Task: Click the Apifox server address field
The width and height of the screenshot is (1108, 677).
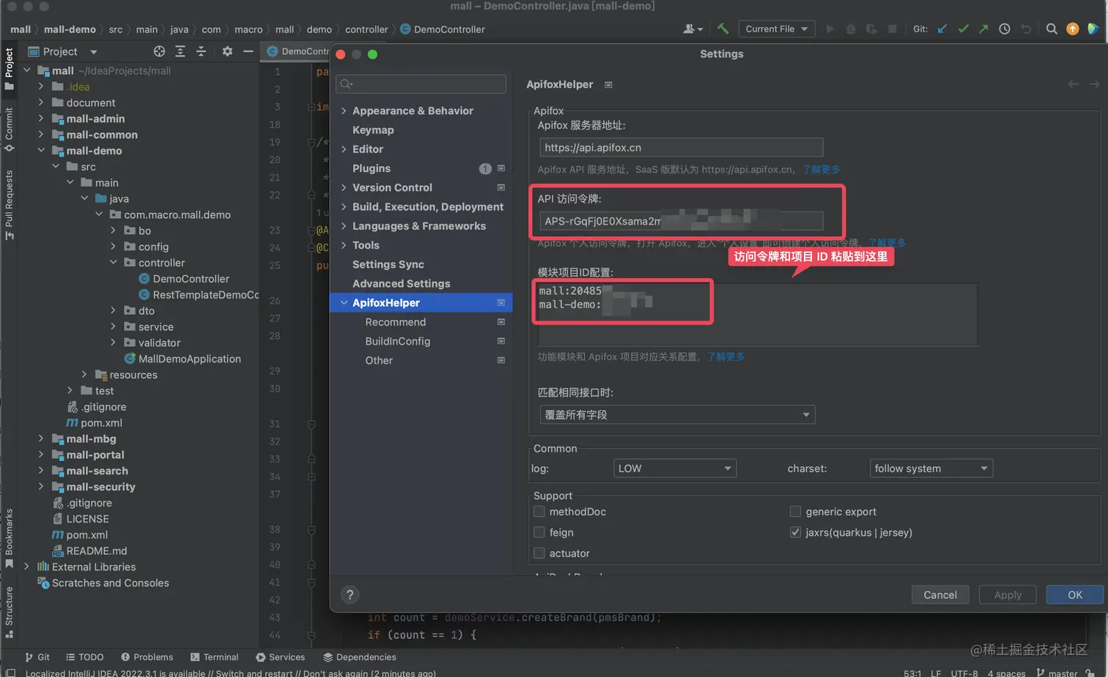Action: [682, 148]
